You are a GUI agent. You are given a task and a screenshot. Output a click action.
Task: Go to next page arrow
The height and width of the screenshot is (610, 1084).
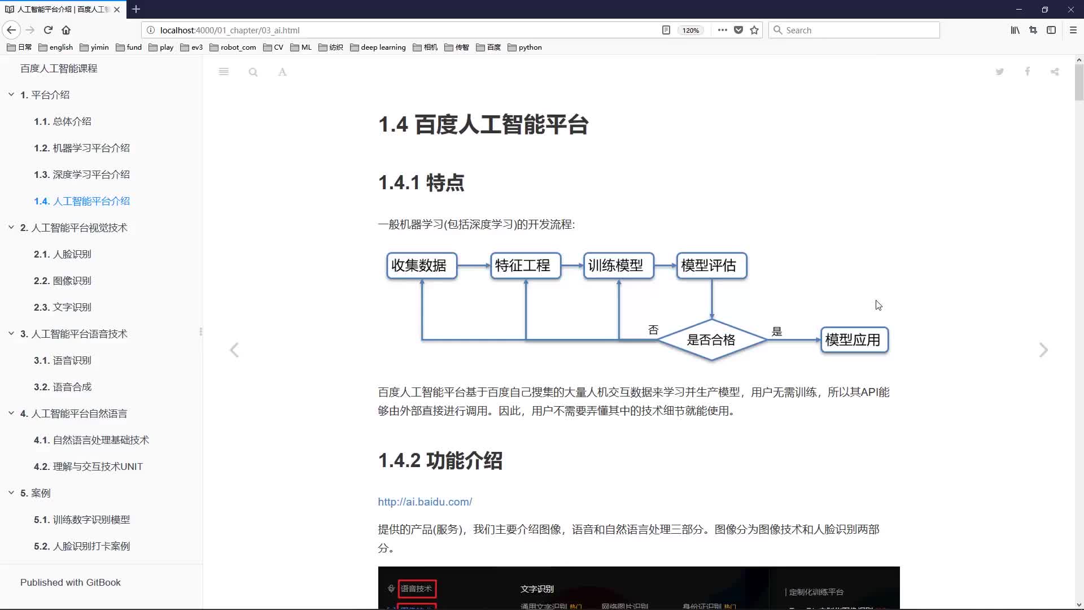click(1043, 350)
